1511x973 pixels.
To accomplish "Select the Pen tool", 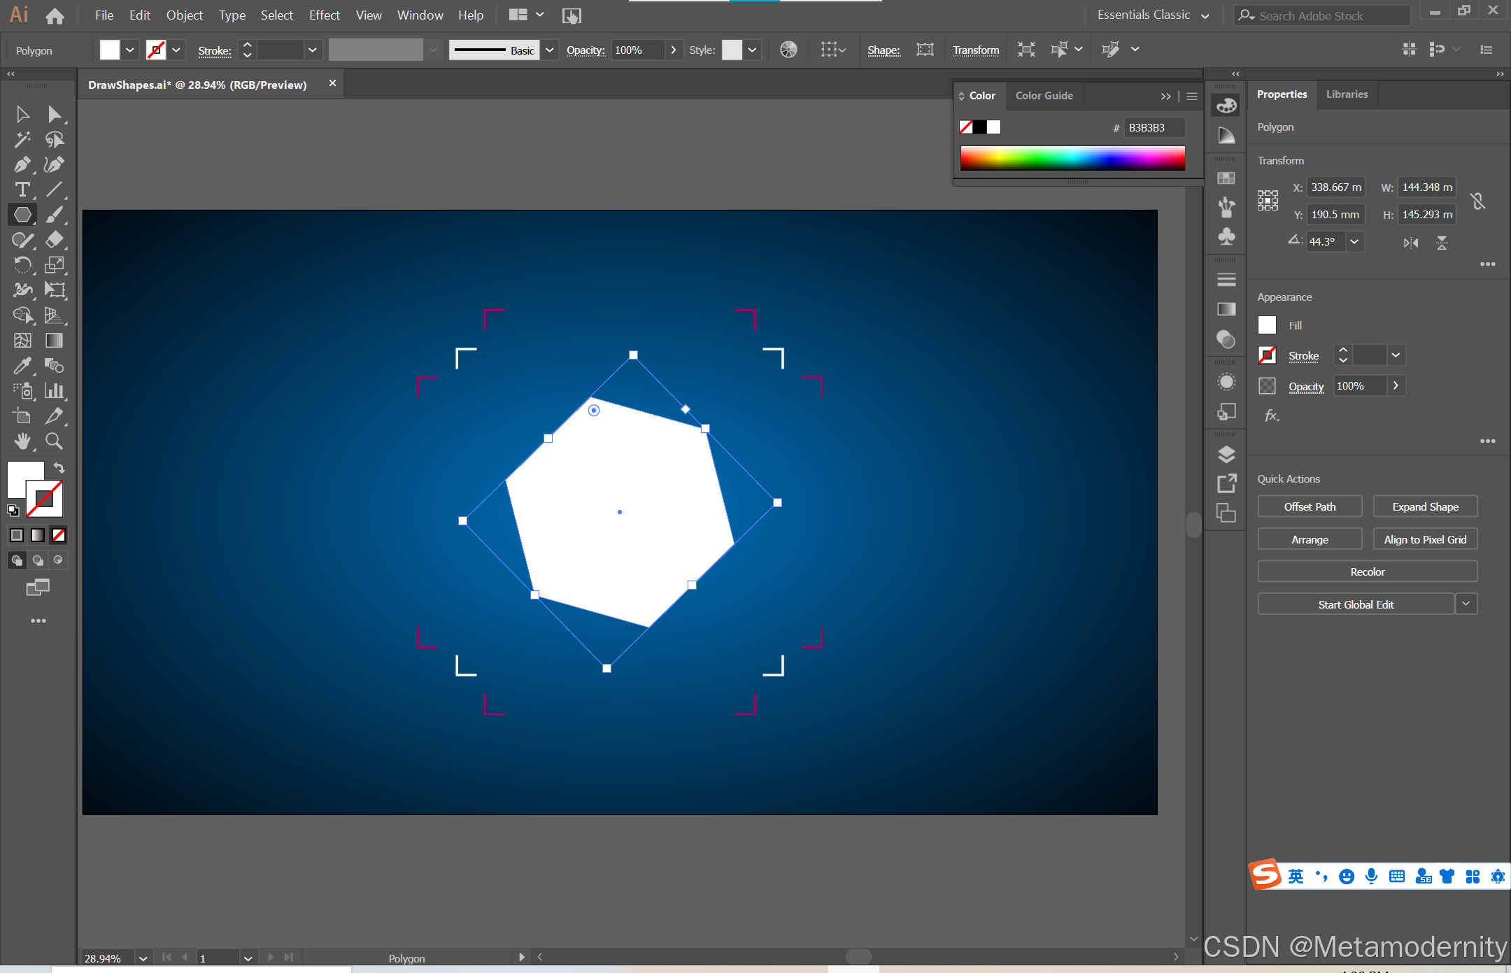I will click(x=22, y=164).
